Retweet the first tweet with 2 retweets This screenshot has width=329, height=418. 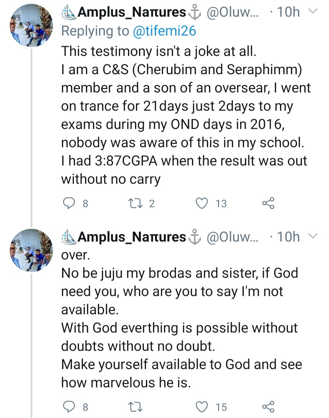[x=134, y=203]
